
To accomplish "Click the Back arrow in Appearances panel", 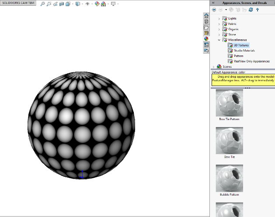I will coord(214,10).
